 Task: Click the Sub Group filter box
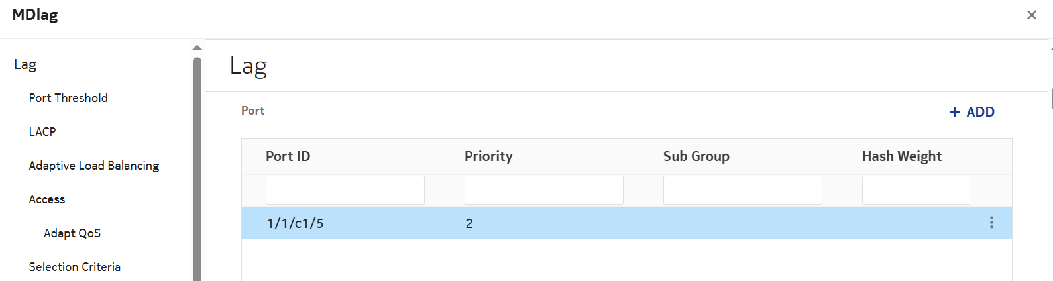coord(742,190)
